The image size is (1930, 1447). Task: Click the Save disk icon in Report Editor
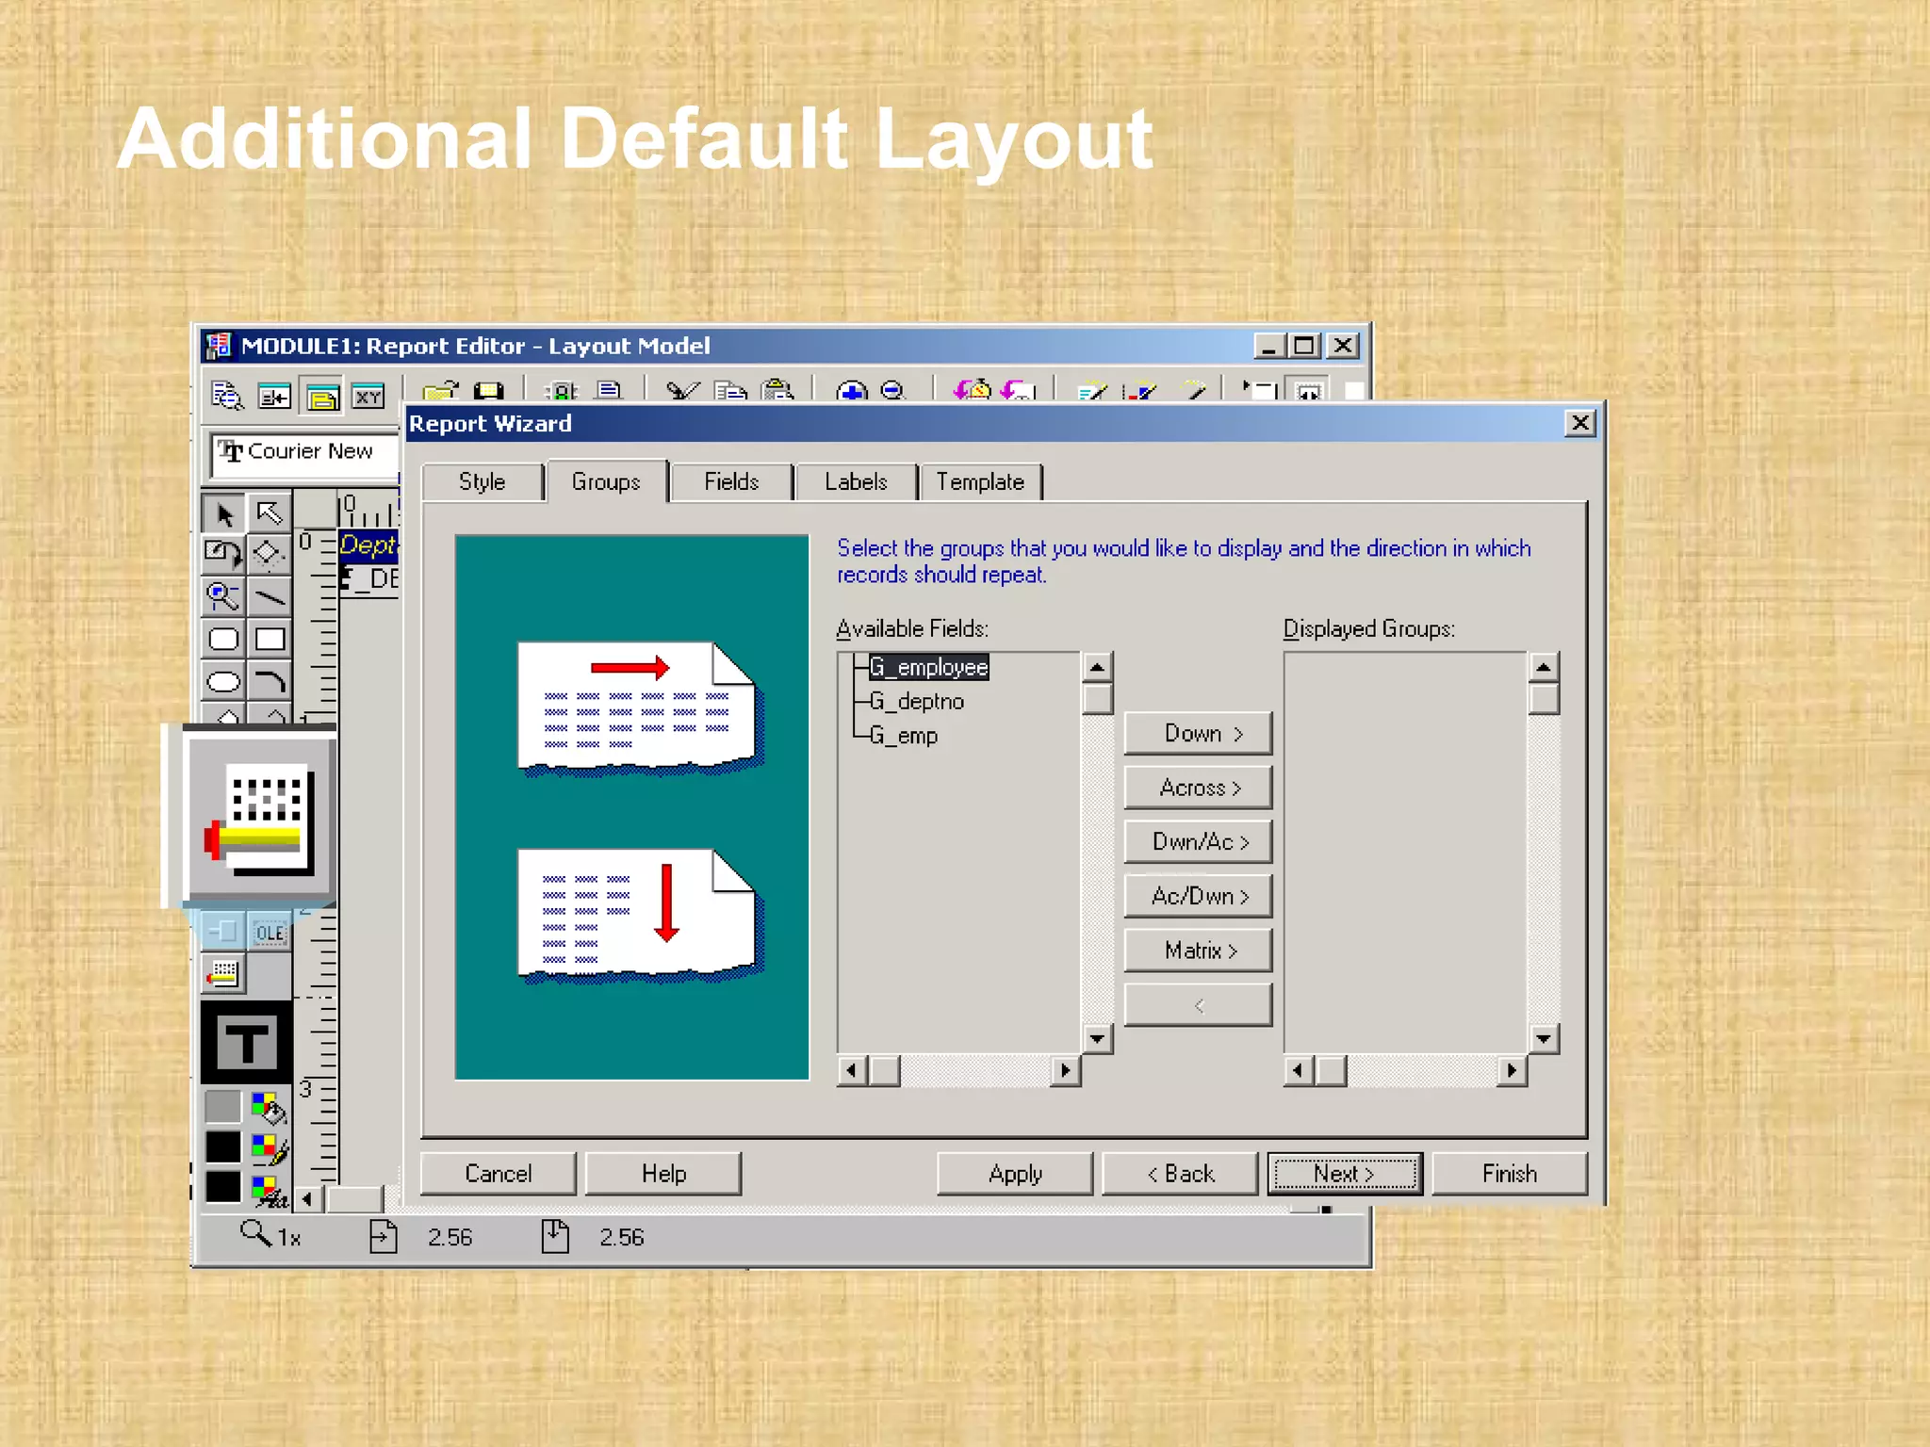tap(488, 390)
